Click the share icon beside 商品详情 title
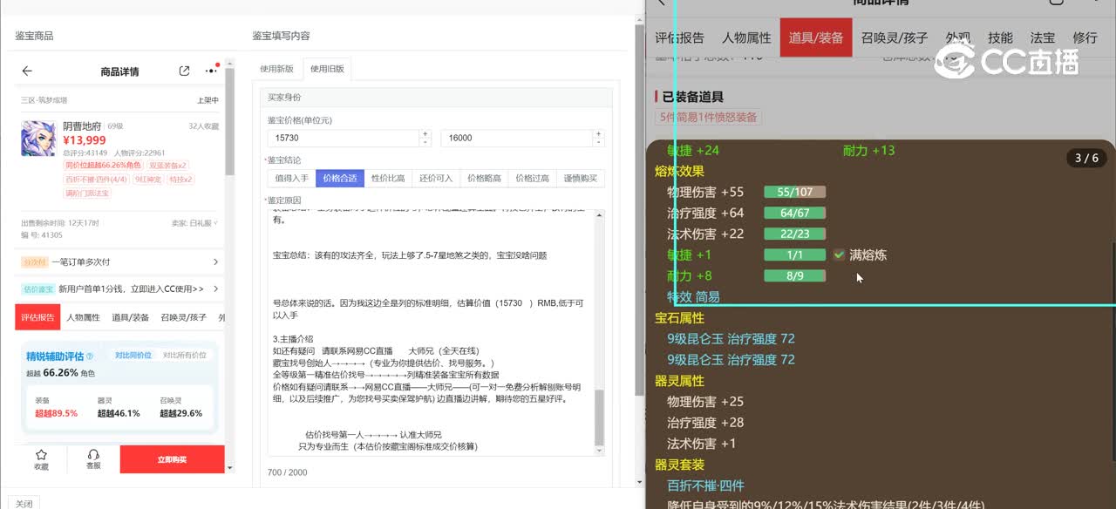1116x509 pixels. pos(184,71)
